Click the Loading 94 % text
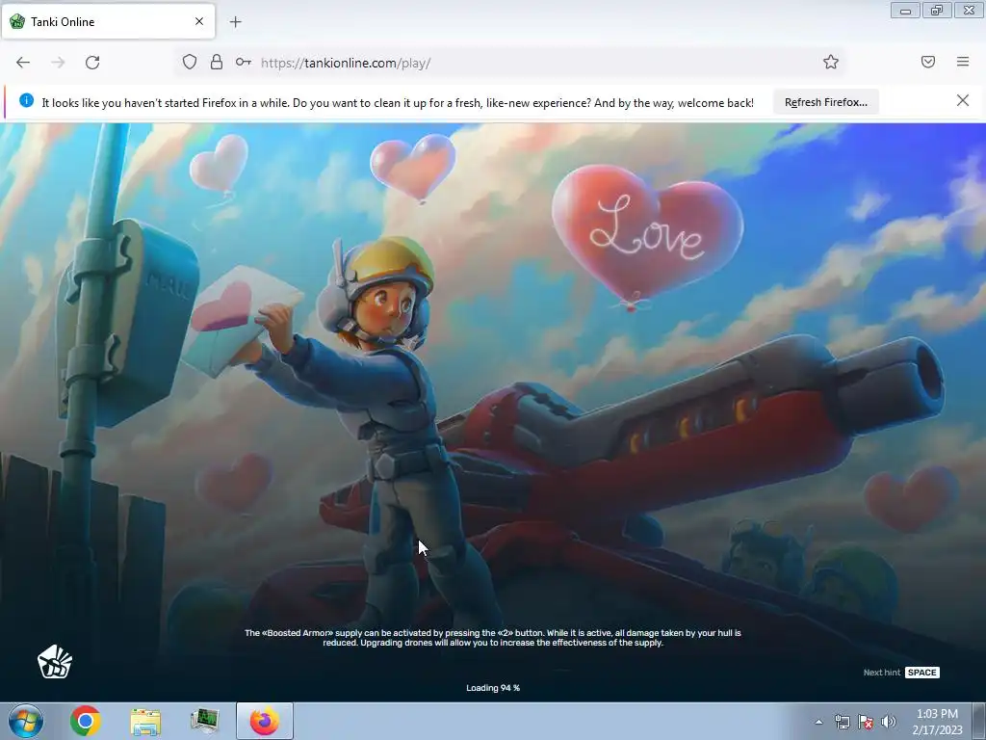The image size is (986, 740). [x=493, y=688]
